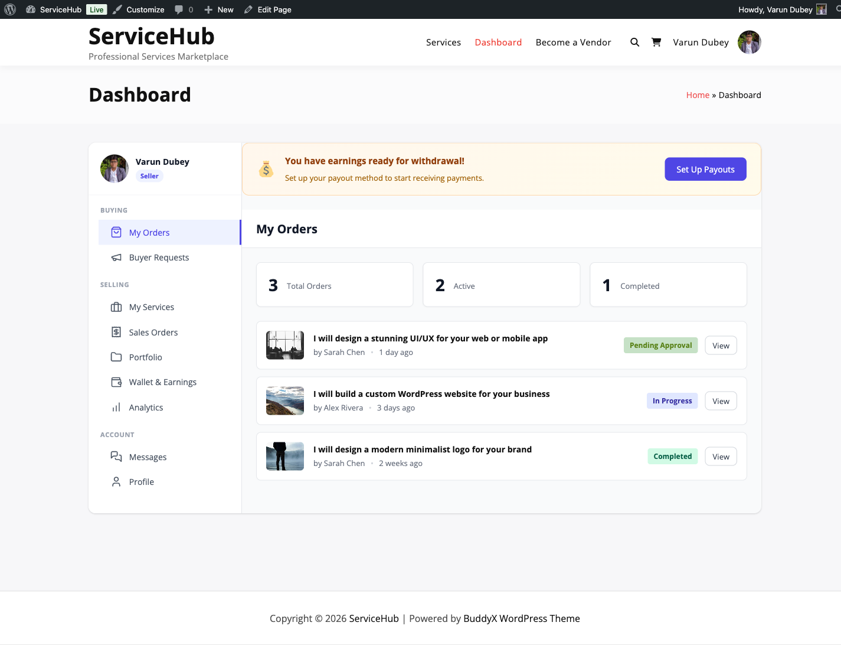Click the Buyer Requests megaphone icon
This screenshot has width=841, height=645.
(116, 257)
